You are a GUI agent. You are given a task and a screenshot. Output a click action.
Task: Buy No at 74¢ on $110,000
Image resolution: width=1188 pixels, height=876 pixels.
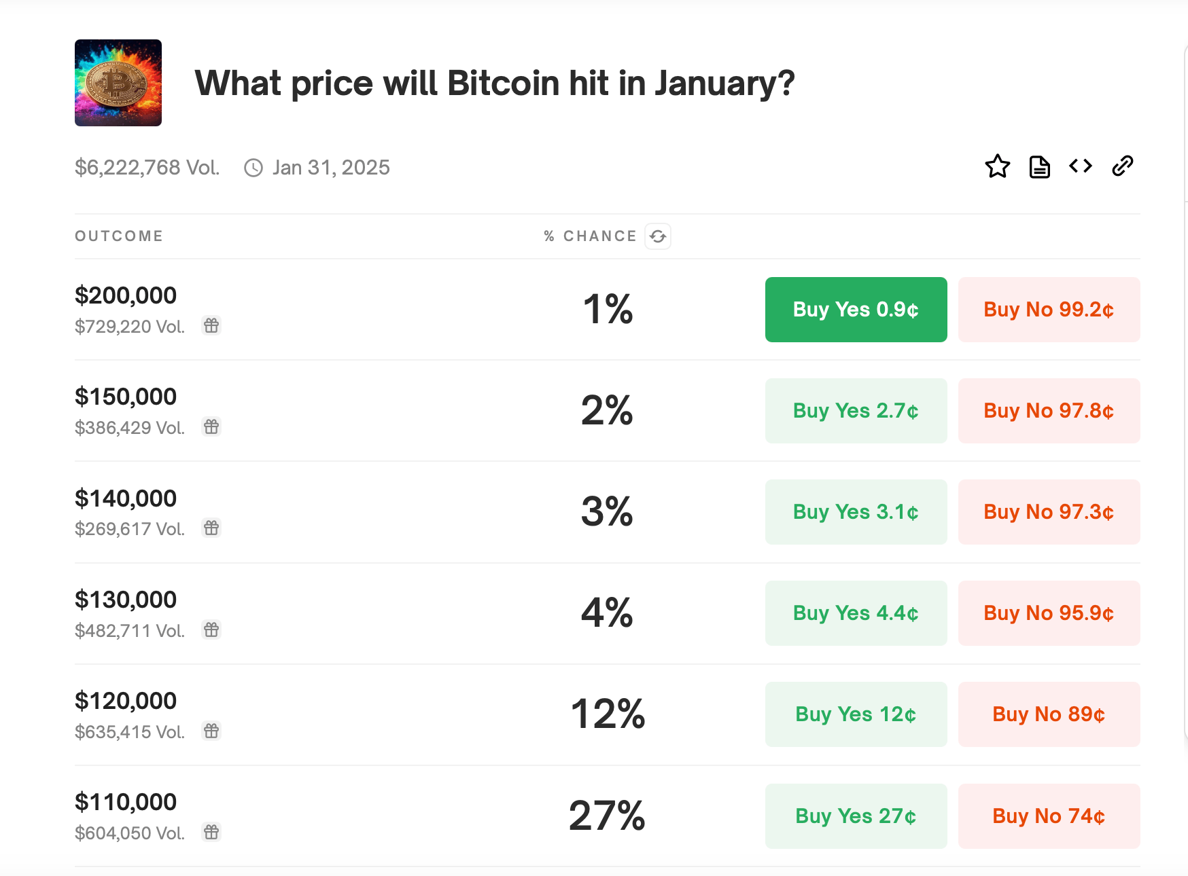1048,816
